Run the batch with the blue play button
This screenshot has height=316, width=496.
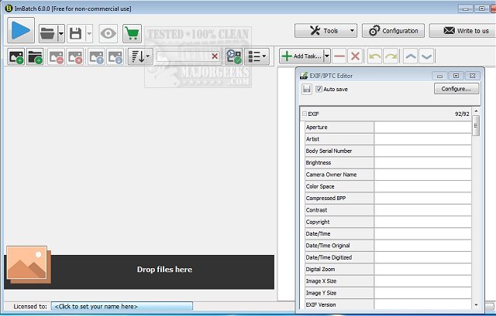pyautogui.click(x=21, y=31)
